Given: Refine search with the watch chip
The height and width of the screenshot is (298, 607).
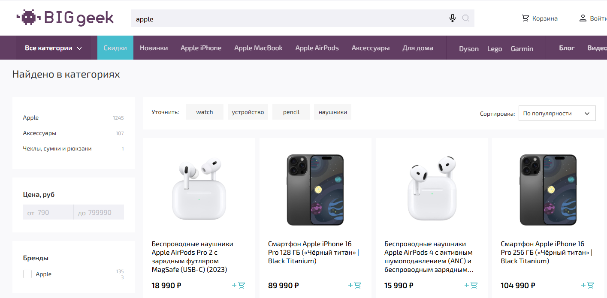Looking at the screenshot, I should 205,112.
